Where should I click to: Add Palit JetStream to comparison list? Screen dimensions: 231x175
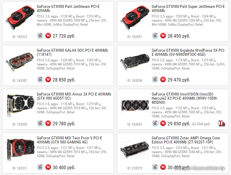tap(40, 36)
